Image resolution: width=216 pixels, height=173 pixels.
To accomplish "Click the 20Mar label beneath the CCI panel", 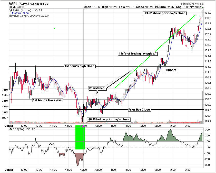I will pos(9,170).
